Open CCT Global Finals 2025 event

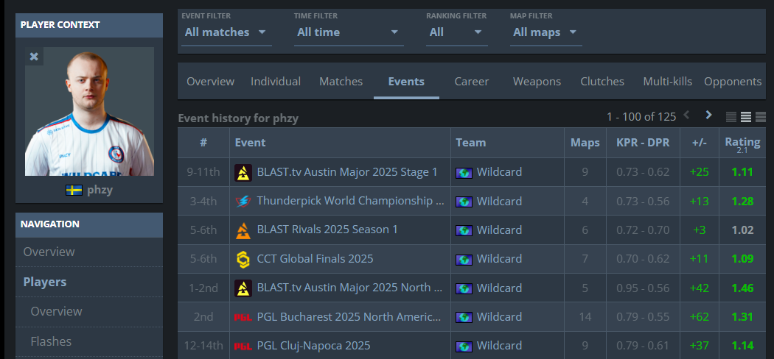(x=315, y=258)
